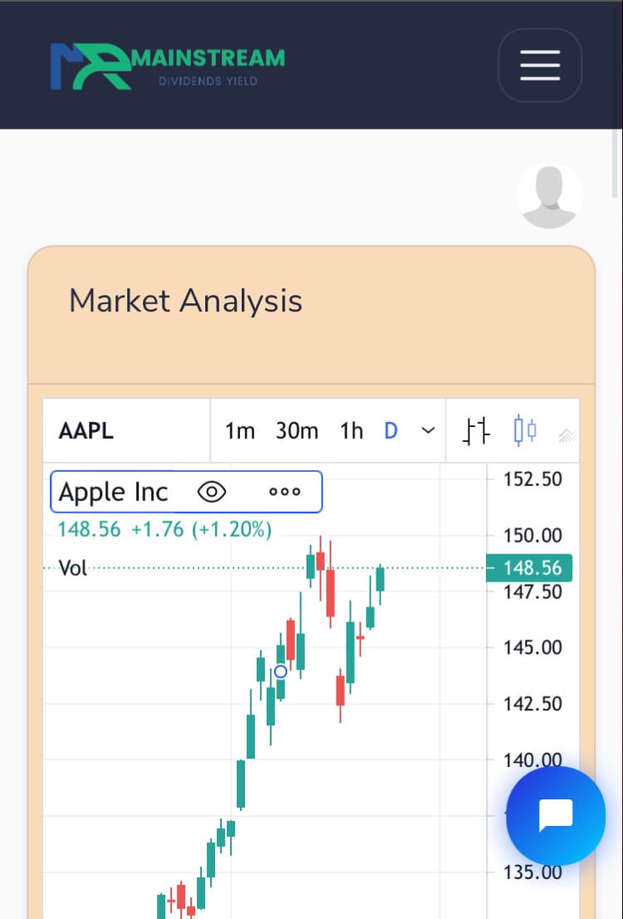This screenshot has width=623, height=919.
Task: Click the 148.56 current price label
Action: 532,568
